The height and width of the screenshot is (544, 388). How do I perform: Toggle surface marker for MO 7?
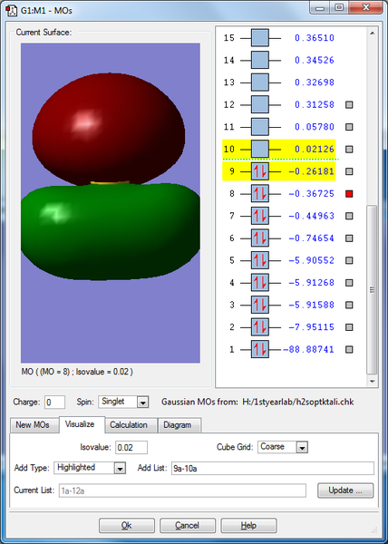tap(349, 216)
